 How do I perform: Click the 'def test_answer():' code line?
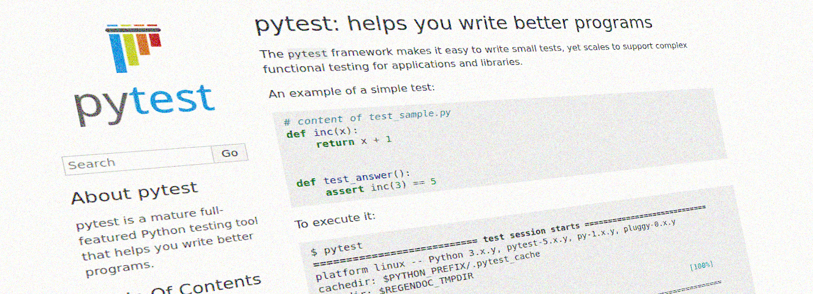[x=353, y=178]
